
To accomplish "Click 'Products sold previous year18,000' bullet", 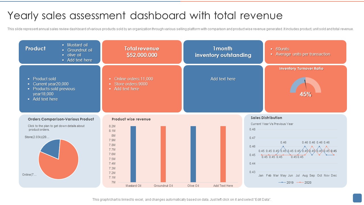I will click(x=54, y=91).
